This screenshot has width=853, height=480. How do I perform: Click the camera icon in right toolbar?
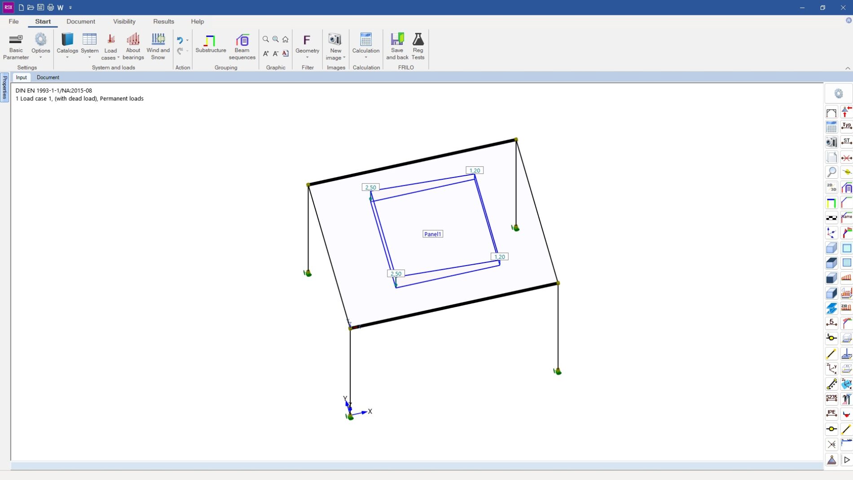click(831, 142)
